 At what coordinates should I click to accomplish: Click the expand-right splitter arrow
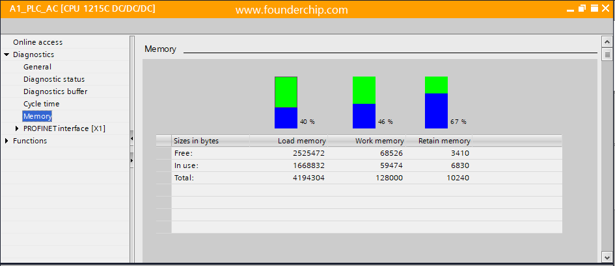click(x=131, y=160)
